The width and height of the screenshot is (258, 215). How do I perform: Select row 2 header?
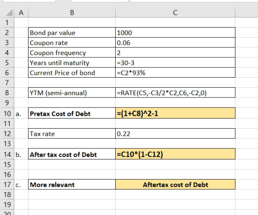click(7, 33)
